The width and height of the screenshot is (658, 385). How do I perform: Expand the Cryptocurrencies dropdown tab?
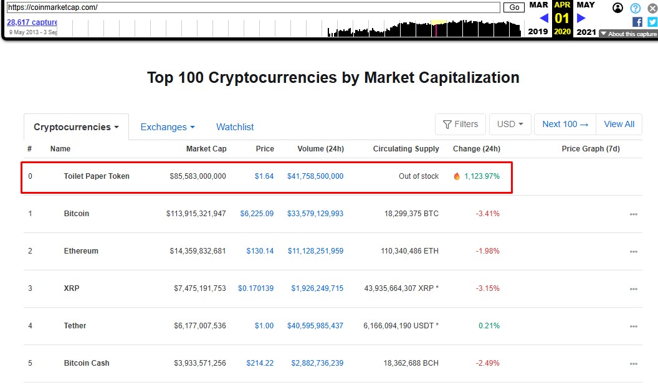coord(77,127)
